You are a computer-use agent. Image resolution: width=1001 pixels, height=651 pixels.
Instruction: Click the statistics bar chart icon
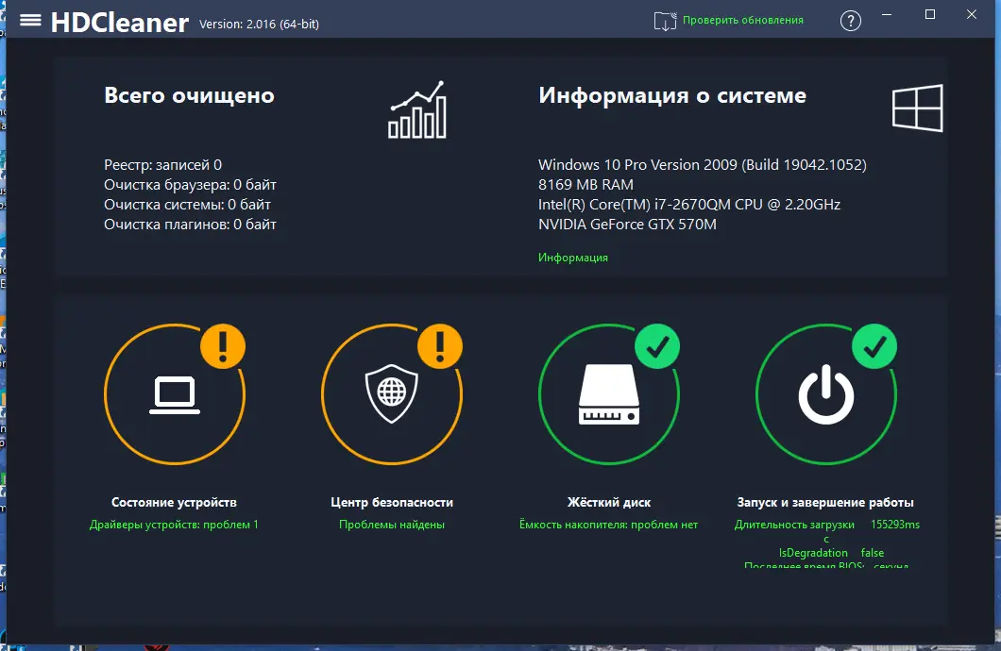point(417,109)
